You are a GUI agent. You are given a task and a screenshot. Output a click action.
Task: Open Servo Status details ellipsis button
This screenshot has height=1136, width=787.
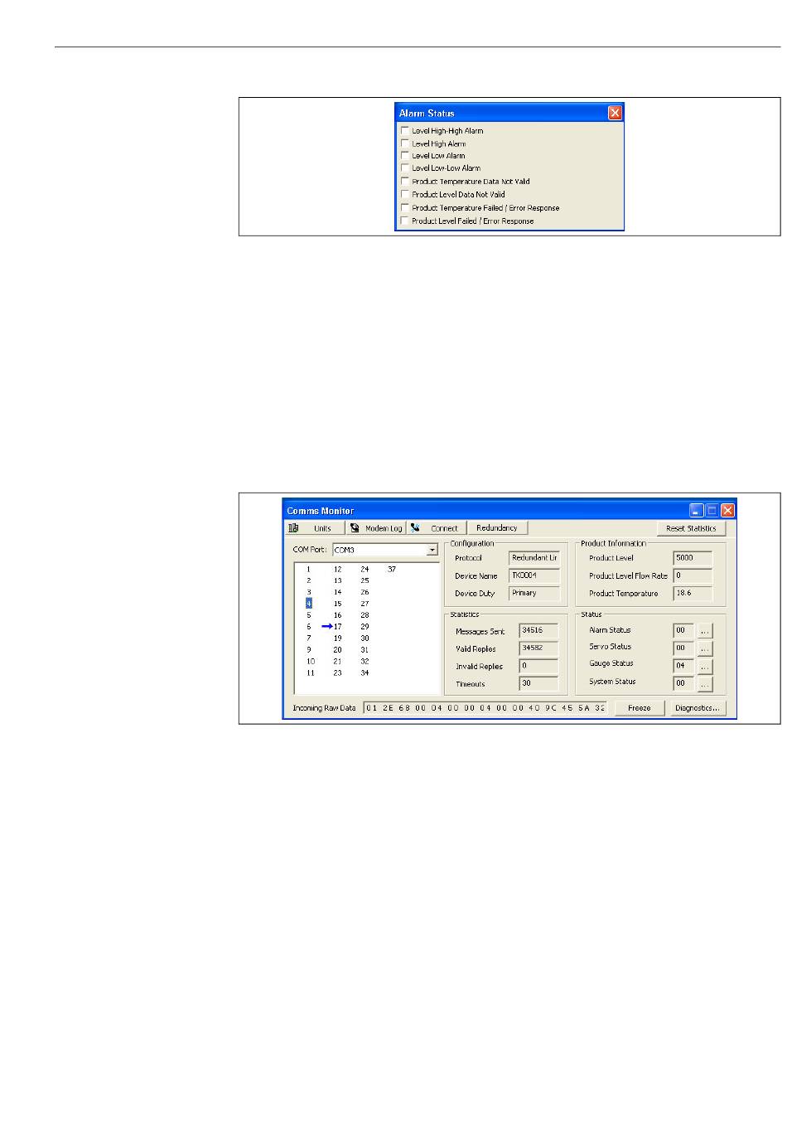click(704, 648)
